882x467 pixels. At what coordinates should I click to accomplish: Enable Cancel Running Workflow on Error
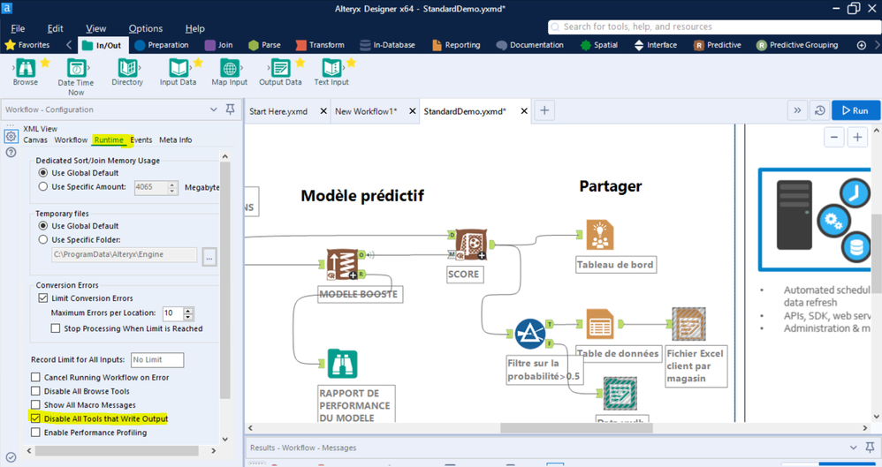35,377
